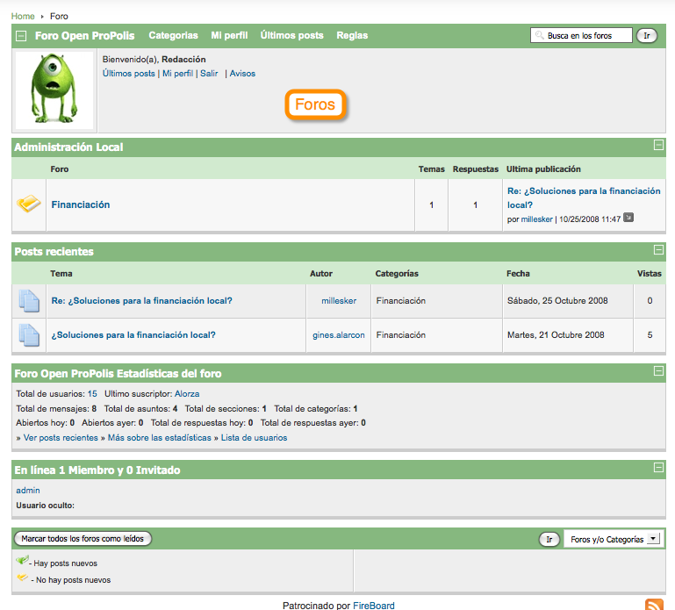Open Lista de usuarios link
The height and width of the screenshot is (610, 675).
[254, 437]
